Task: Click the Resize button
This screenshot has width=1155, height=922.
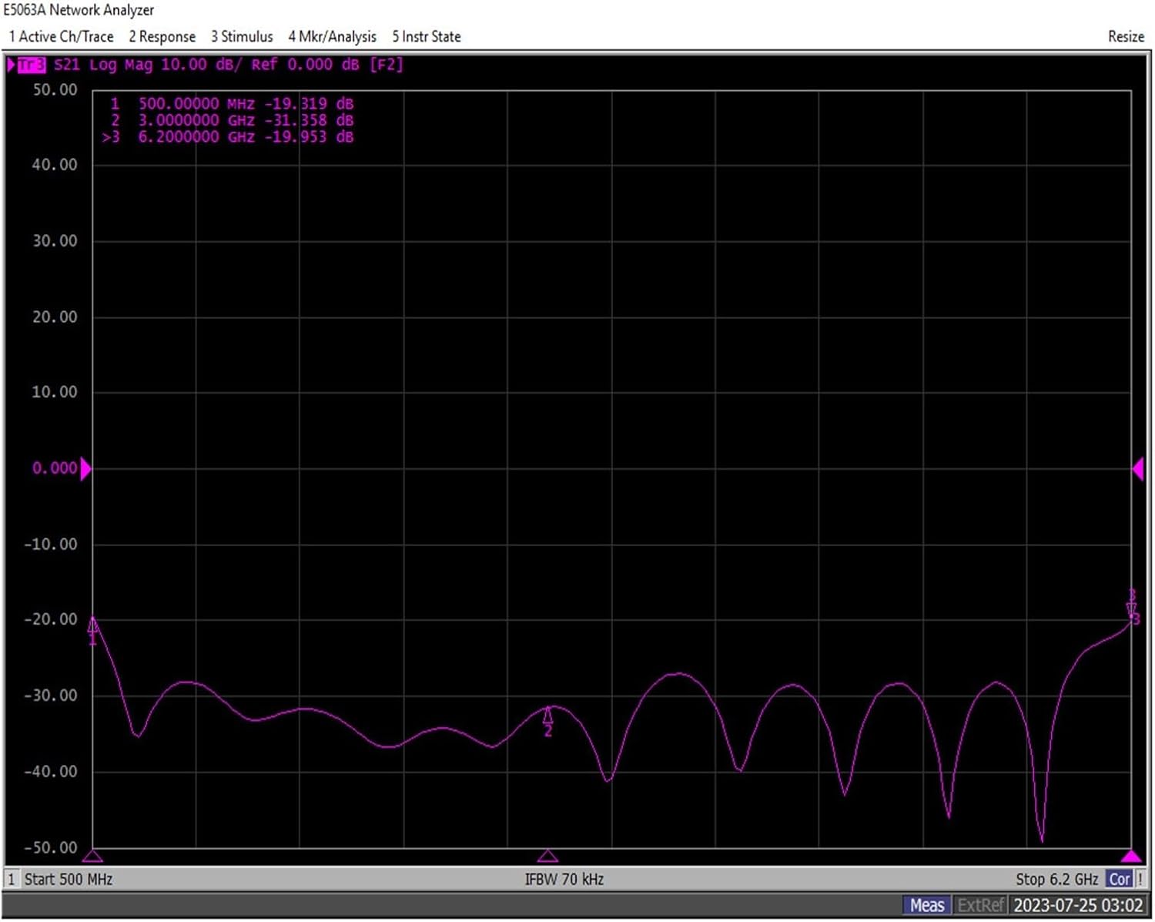Action: click(x=1125, y=36)
